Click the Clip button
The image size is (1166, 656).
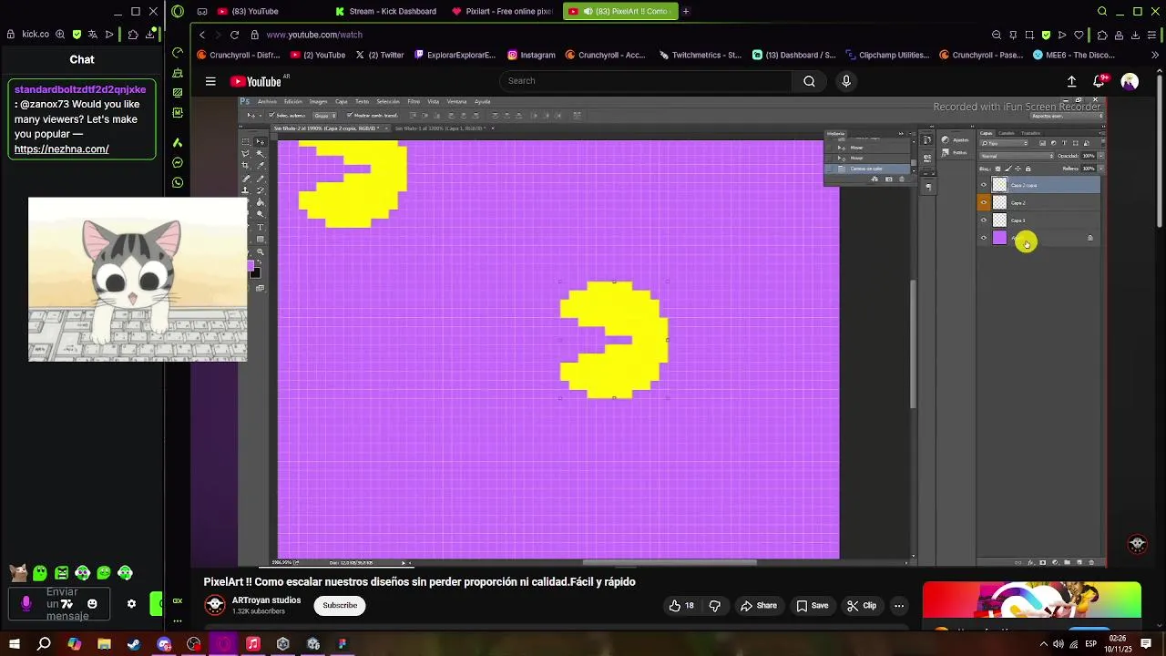(861, 606)
